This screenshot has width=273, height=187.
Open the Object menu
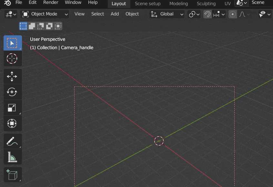[x=132, y=14]
